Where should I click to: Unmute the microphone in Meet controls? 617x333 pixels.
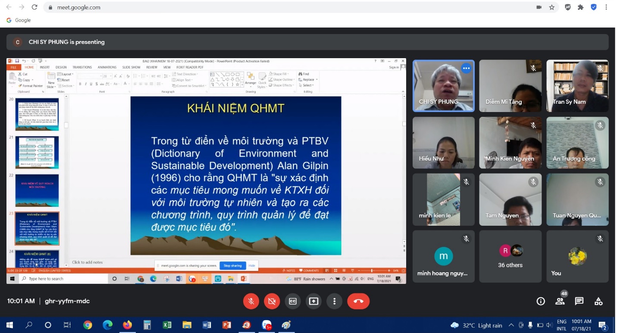tap(251, 301)
